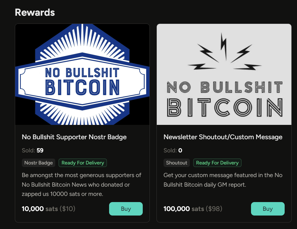The width and height of the screenshot is (297, 229).
Task: Click the "No Bullshit Supporter Nostr Badge" title
Action: click(74, 137)
